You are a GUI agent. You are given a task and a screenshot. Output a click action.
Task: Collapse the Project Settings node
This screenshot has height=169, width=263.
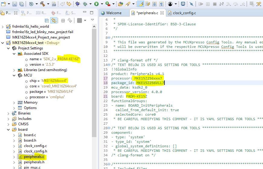[x=8, y=48]
